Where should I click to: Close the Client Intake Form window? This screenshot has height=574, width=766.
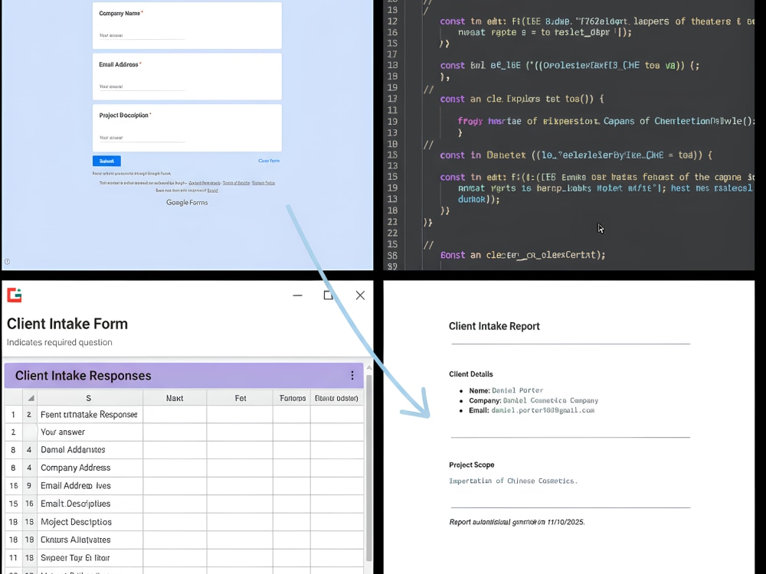[360, 295]
